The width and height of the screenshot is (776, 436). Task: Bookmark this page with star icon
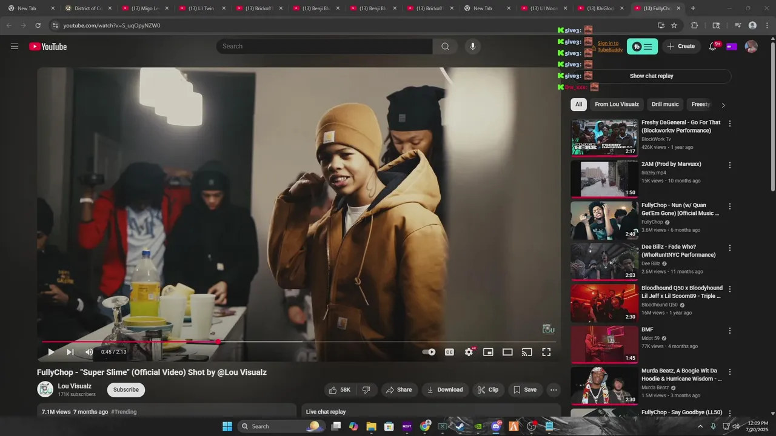674,25
